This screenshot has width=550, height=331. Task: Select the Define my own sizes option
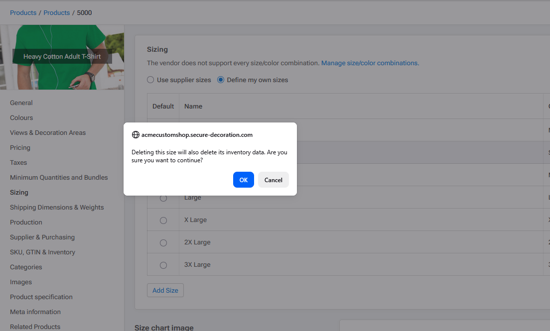click(x=220, y=80)
